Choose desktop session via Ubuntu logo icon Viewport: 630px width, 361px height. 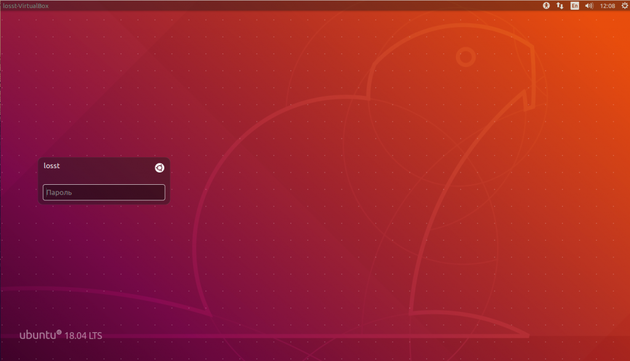pos(159,168)
